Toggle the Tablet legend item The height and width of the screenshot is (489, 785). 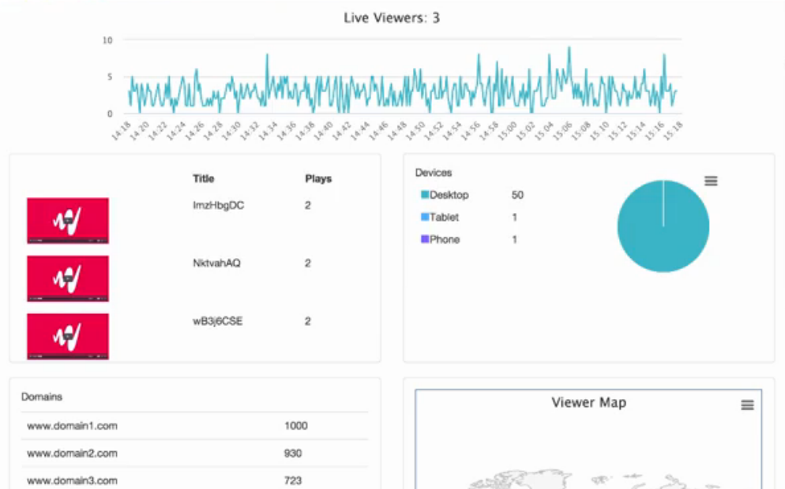coord(444,217)
